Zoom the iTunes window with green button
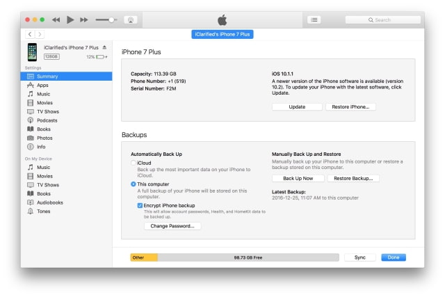This screenshot has width=445, height=297. (x=42, y=19)
